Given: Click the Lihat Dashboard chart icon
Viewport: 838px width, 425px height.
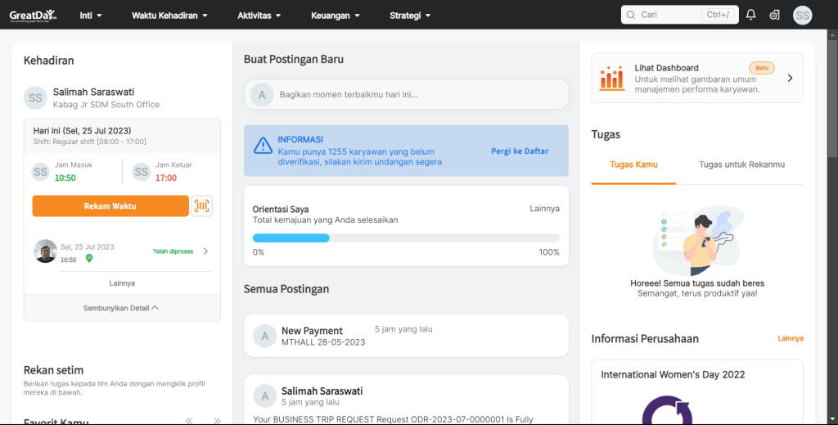Looking at the screenshot, I should (611, 79).
